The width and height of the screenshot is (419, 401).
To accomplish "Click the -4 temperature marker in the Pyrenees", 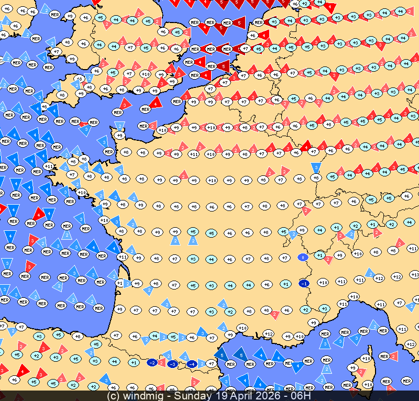I will click(192, 364).
